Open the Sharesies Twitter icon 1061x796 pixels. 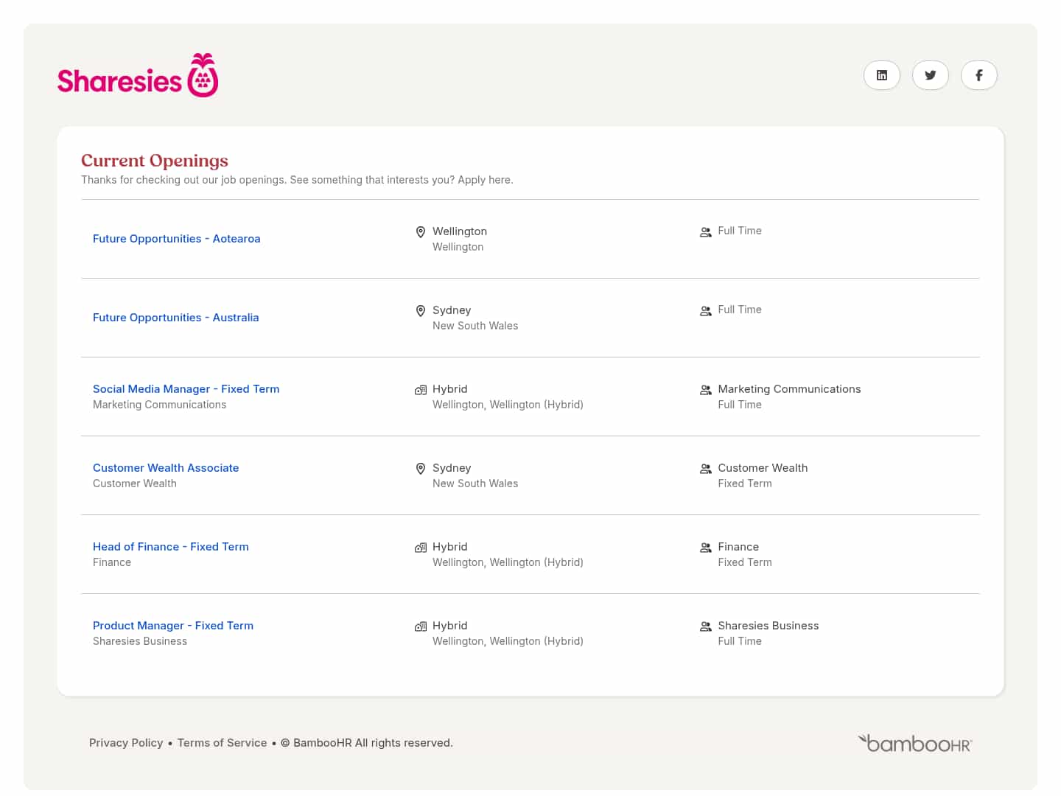(930, 75)
